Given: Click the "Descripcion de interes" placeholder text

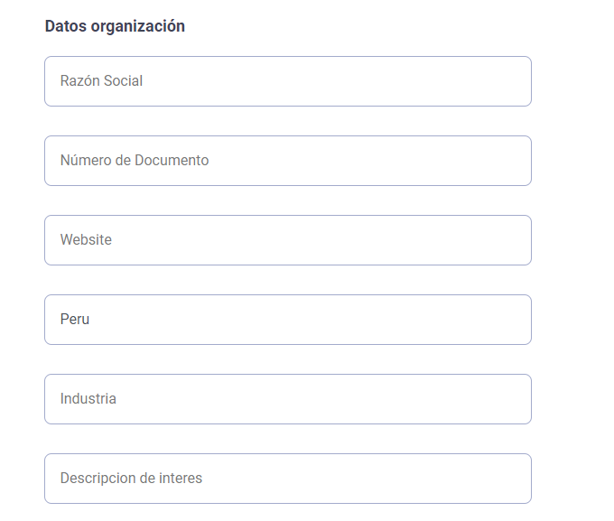Looking at the screenshot, I should [x=131, y=479].
